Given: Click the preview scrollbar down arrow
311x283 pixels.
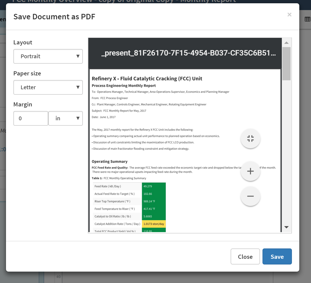Looking at the screenshot, I should 286,227.
